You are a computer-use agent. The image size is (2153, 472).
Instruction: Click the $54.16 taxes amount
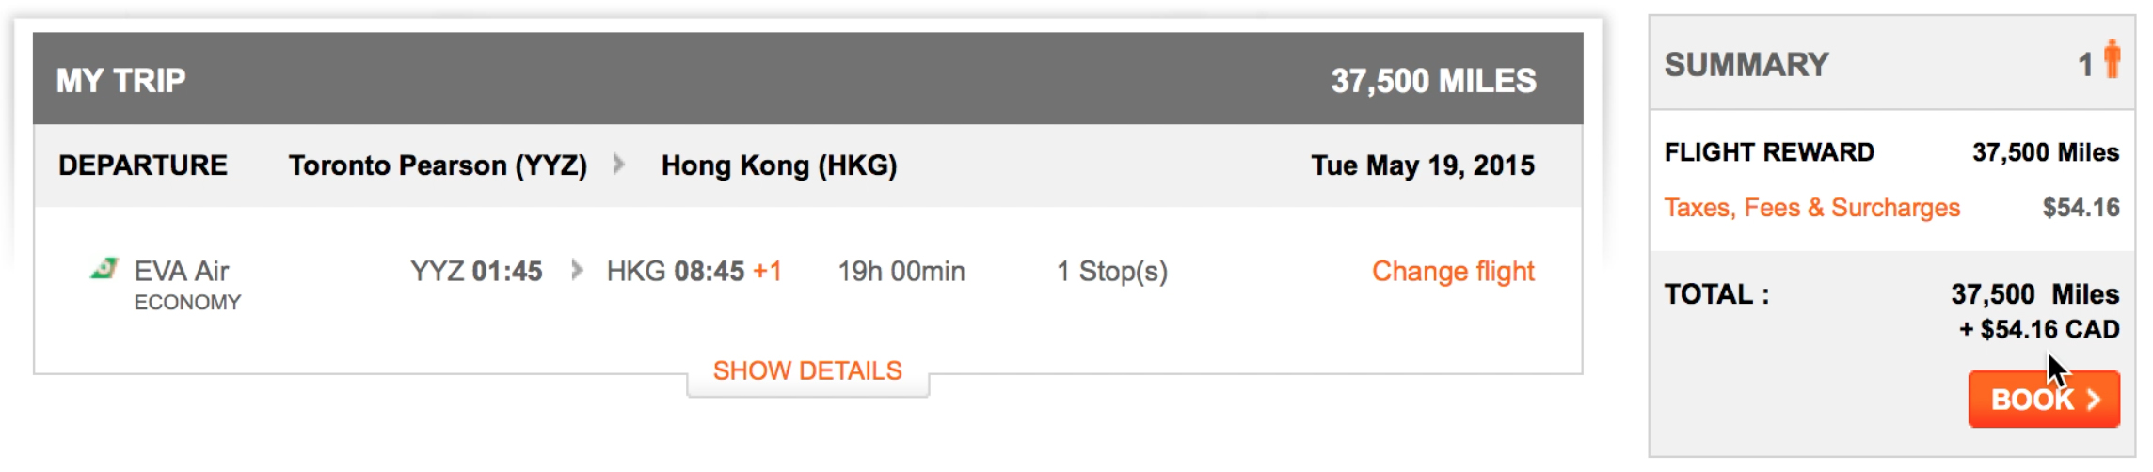2081,207
